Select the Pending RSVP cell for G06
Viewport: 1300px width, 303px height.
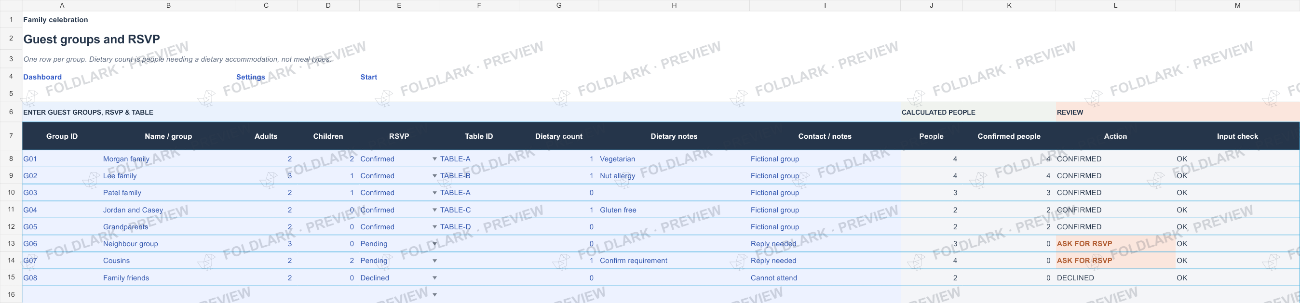click(x=399, y=244)
